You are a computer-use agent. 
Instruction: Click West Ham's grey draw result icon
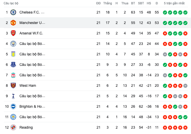pos(185,86)
